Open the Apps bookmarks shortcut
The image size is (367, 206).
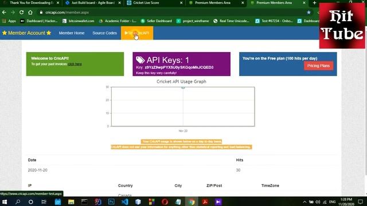click(x=9, y=21)
